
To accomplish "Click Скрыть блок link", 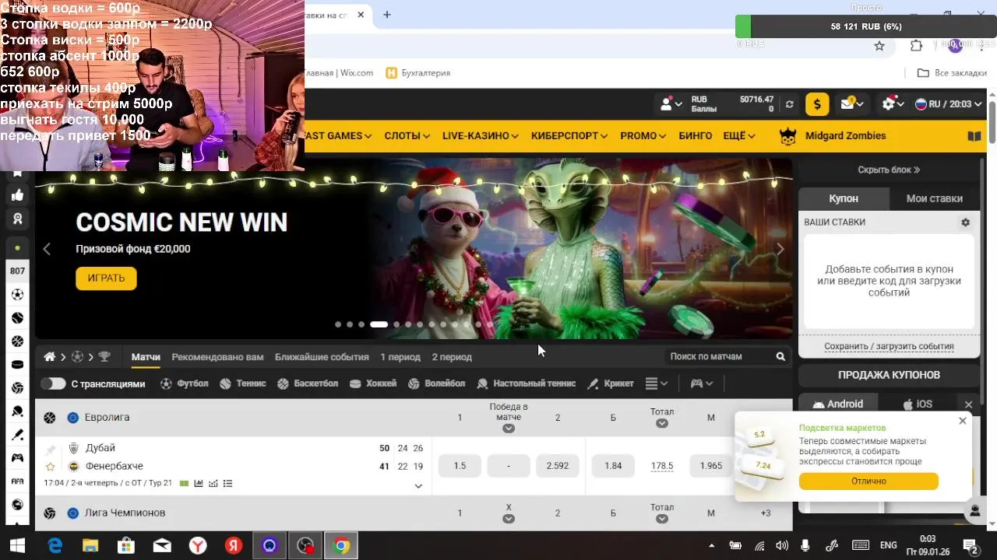I will [x=889, y=170].
